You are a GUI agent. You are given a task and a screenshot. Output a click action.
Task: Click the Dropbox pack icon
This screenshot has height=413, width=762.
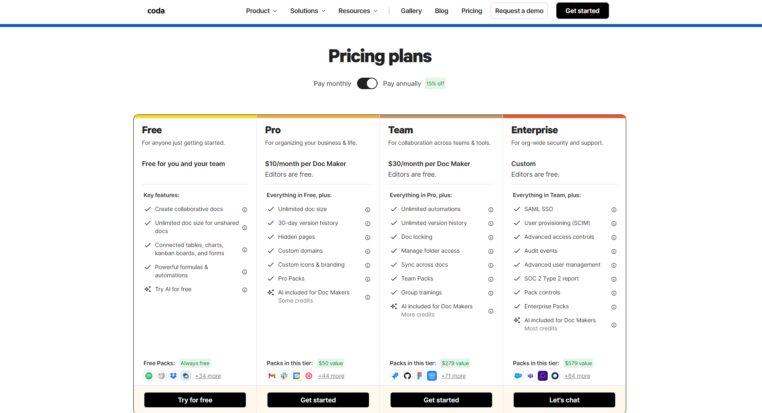(x=173, y=376)
